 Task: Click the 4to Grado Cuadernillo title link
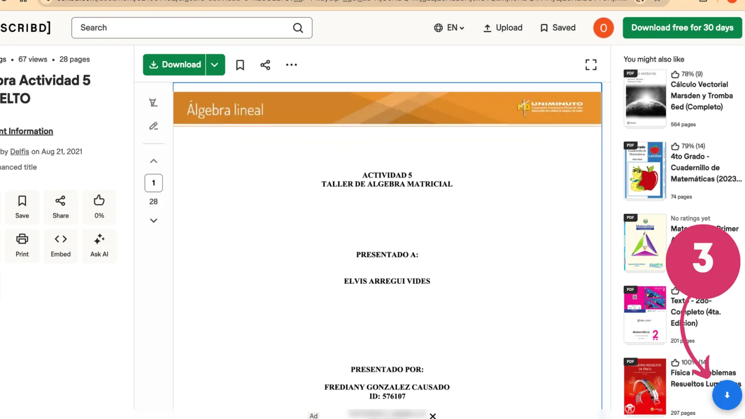click(706, 168)
